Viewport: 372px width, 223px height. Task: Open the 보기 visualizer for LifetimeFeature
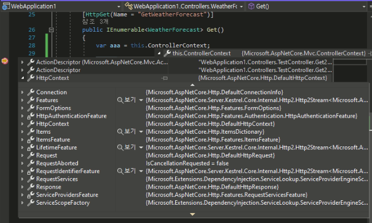pyautogui.click(x=126, y=147)
